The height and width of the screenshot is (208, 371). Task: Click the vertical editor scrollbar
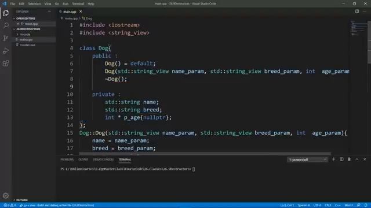point(369,42)
